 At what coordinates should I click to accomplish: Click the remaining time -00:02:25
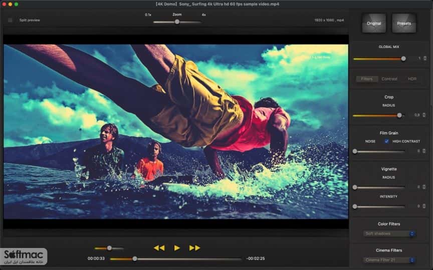click(256, 258)
